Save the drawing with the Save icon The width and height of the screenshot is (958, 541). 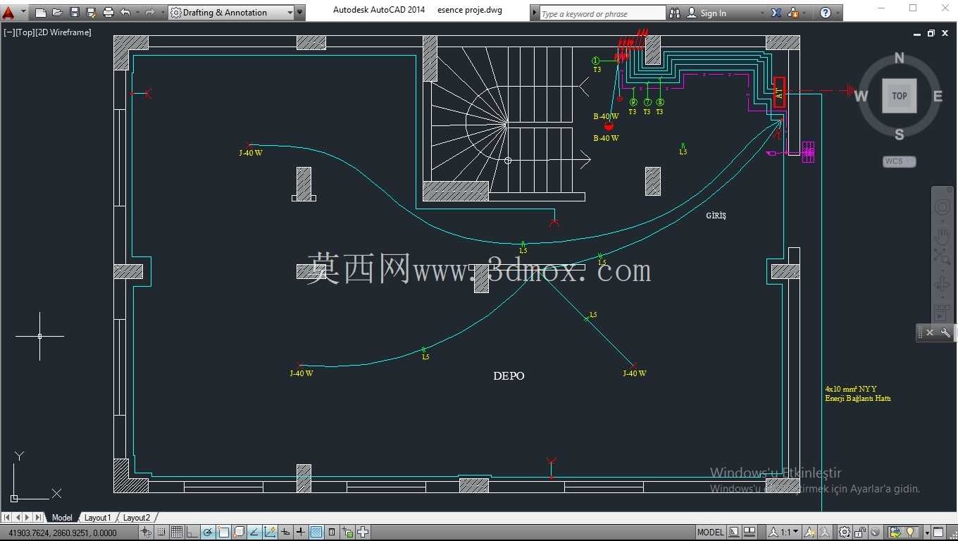(x=75, y=13)
